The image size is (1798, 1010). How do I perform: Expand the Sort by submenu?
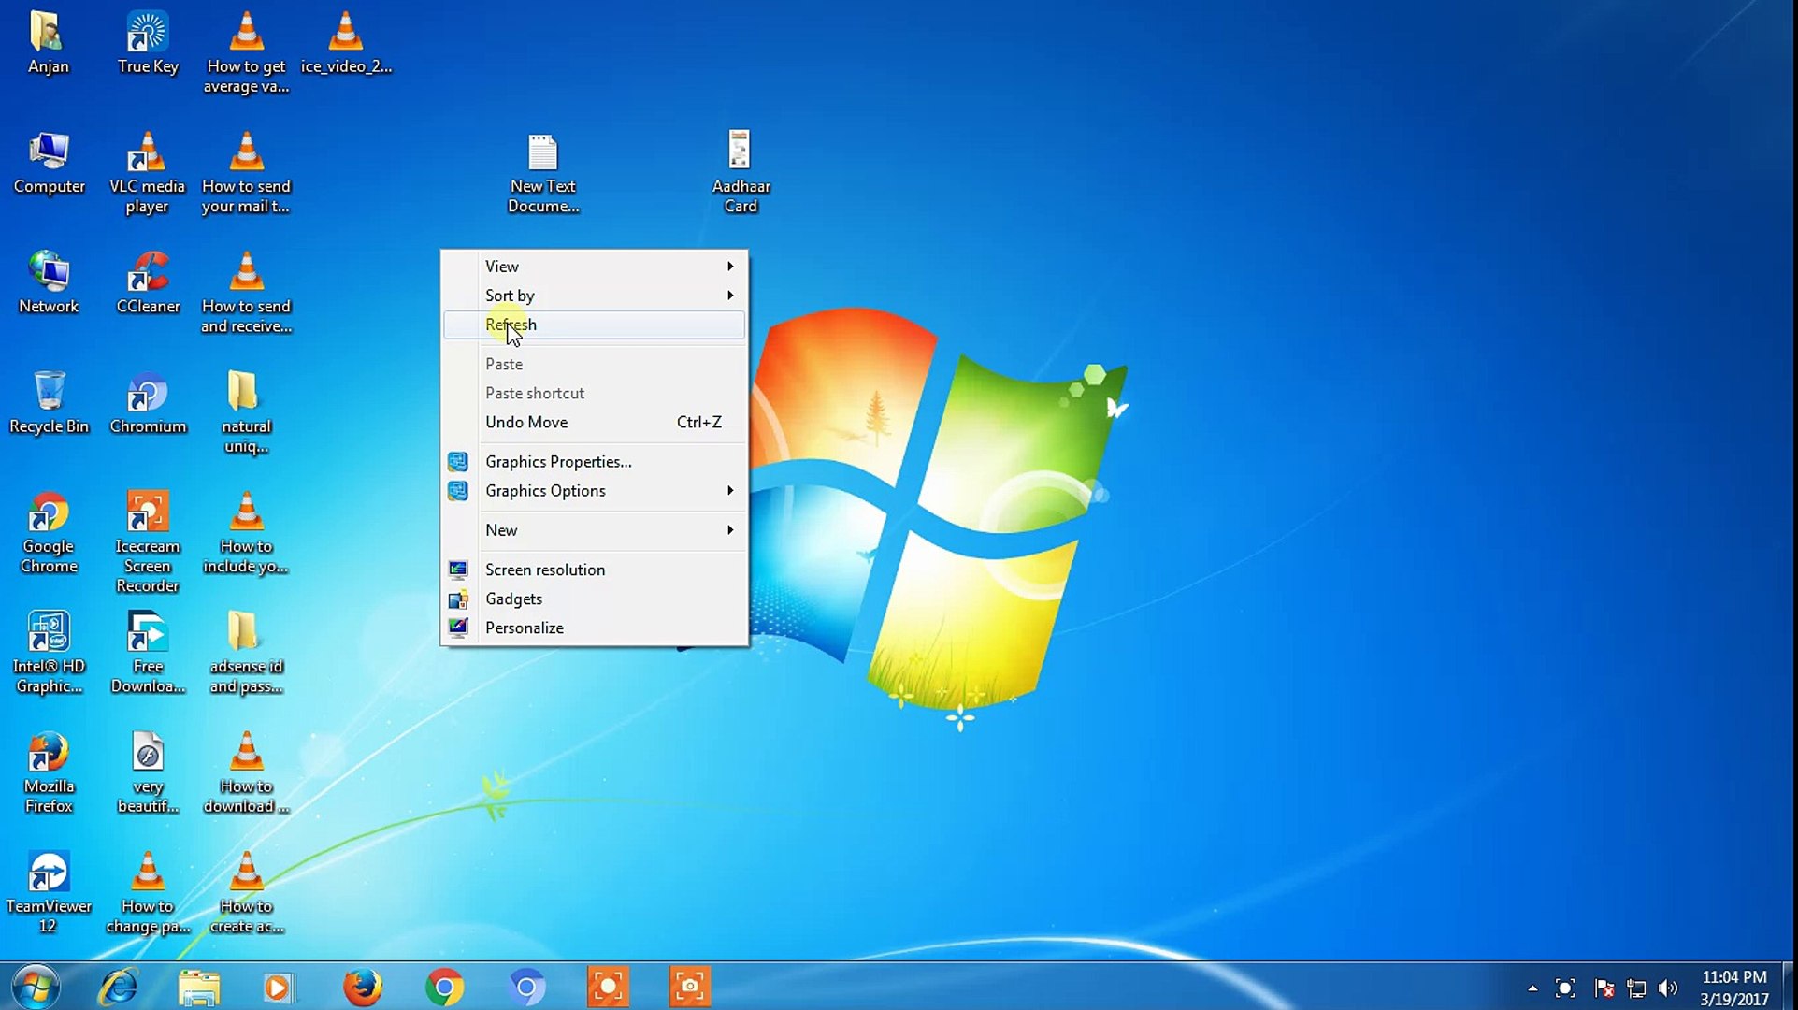tap(510, 296)
